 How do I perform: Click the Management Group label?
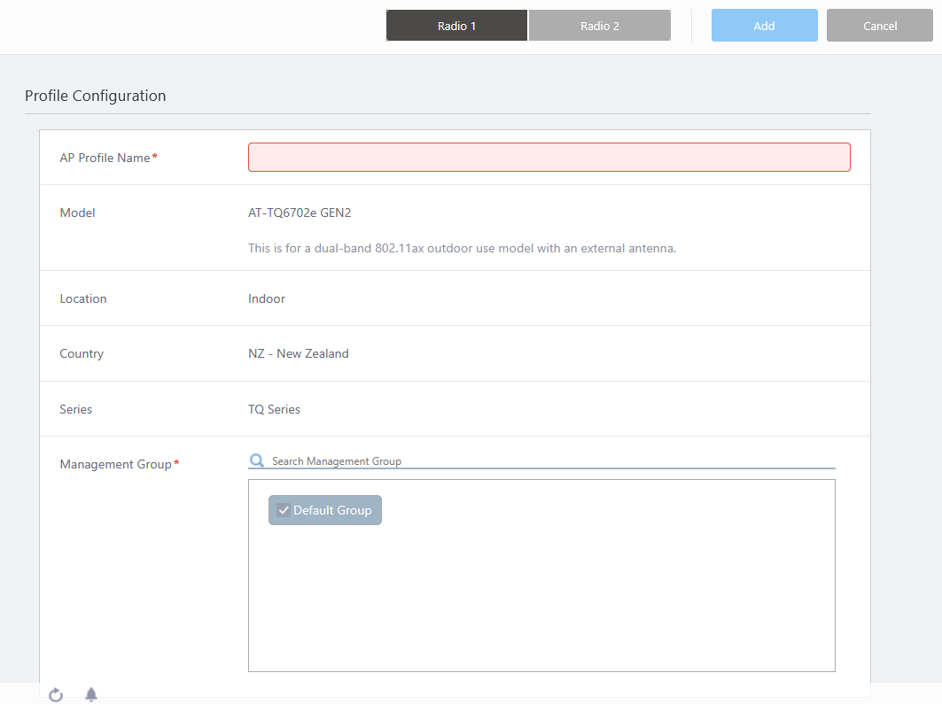coord(115,464)
